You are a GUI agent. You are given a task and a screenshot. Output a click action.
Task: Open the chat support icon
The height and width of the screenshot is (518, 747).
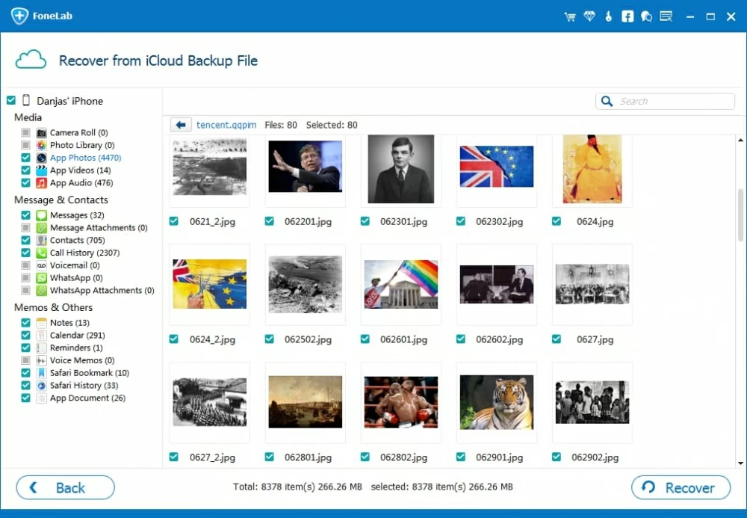point(646,16)
